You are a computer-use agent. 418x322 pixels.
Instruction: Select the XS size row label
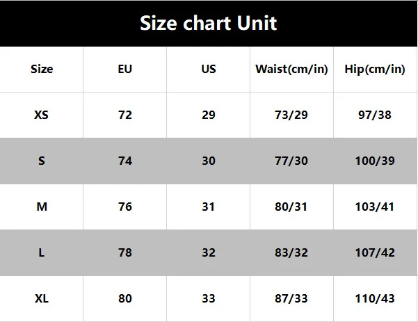[x=41, y=115]
